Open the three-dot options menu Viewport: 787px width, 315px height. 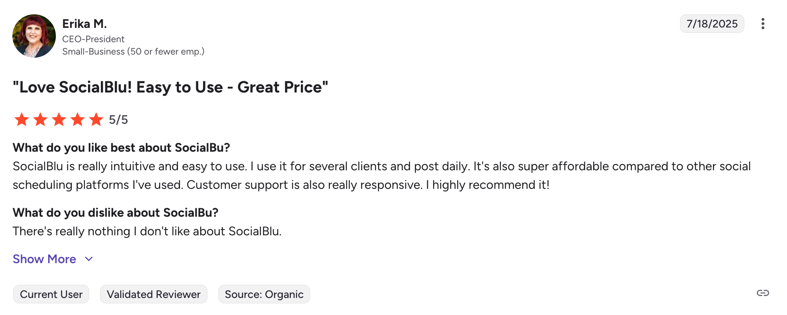point(763,24)
